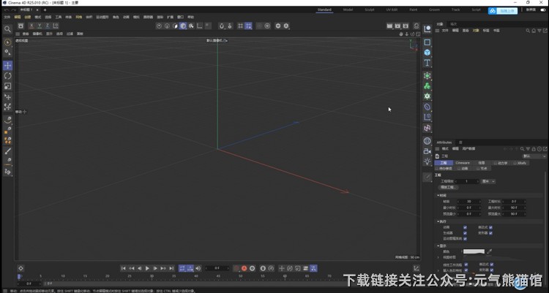
Task: Toggle the 生成器 checkbox
Action: point(465,233)
